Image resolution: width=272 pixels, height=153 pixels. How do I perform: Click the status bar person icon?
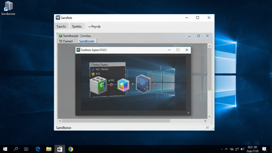click(207, 128)
